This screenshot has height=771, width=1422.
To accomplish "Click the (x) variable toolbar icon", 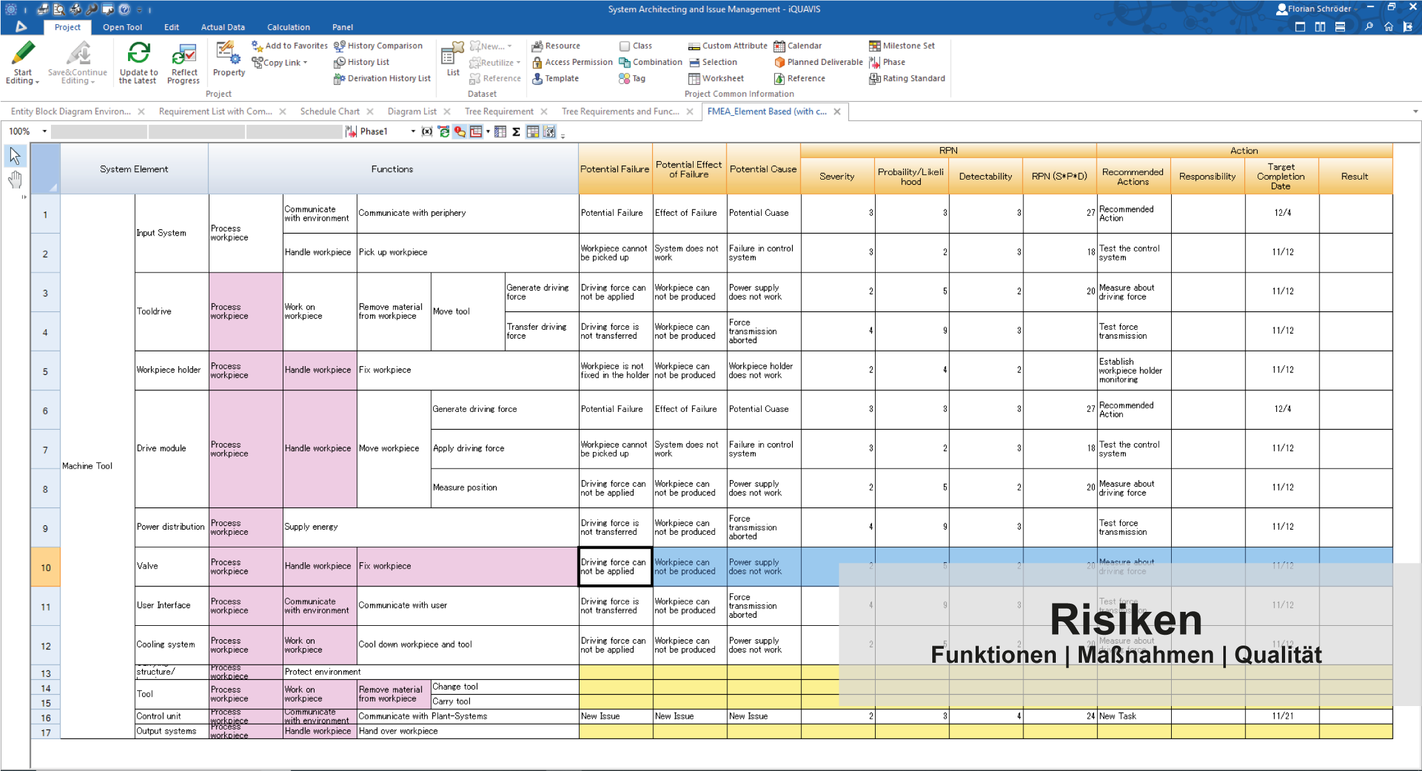I will [x=427, y=132].
